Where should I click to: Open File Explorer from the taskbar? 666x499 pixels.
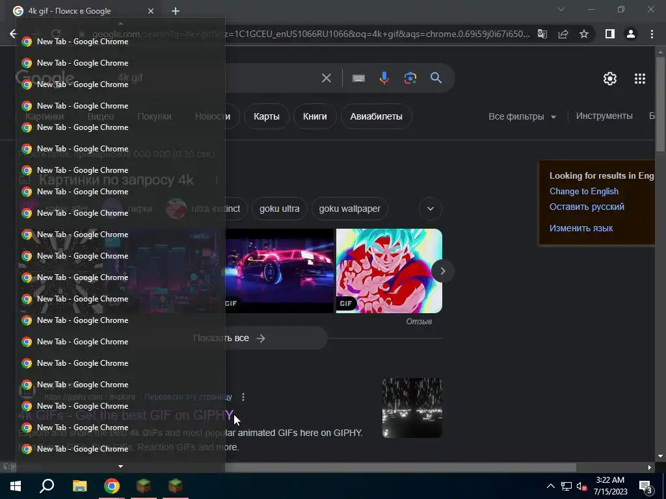pyautogui.click(x=79, y=486)
